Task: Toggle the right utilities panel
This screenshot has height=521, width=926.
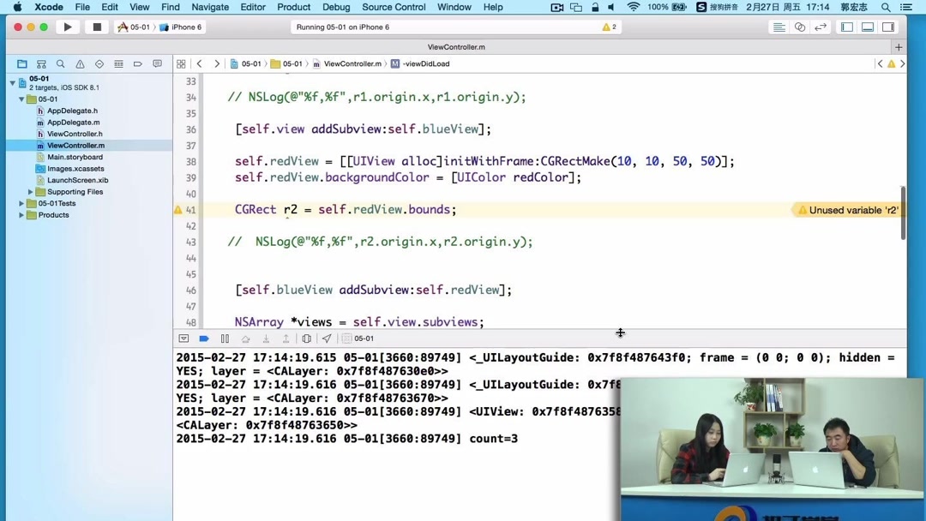Action: (889, 27)
